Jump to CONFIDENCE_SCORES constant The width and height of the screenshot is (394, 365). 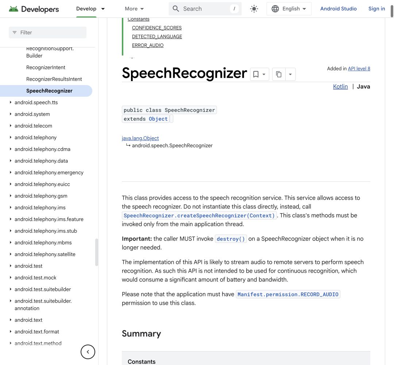click(157, 28)
